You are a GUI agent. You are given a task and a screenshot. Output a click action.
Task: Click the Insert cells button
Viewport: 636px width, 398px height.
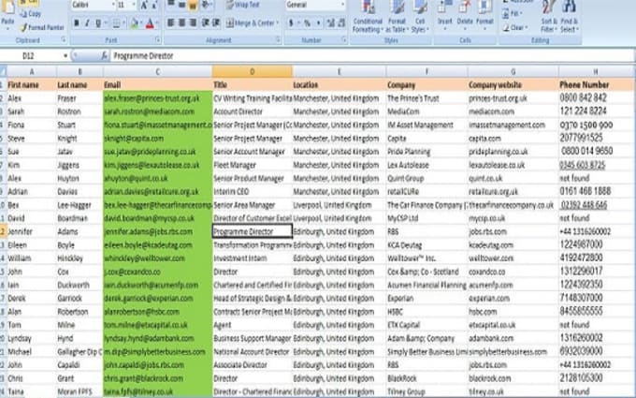[445, 16]
